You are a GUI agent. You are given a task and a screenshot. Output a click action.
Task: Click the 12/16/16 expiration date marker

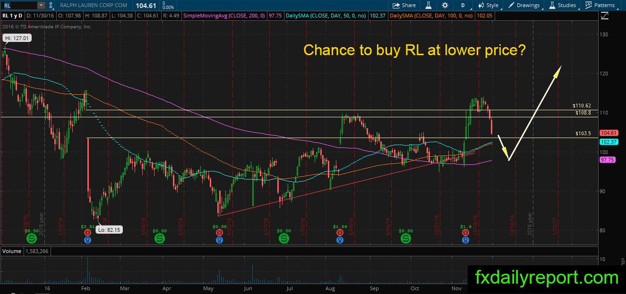[513, 226]
